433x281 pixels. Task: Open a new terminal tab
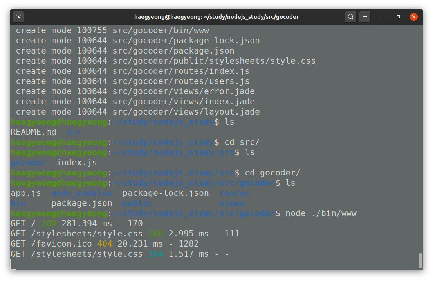pyautogui.click(x=19, y=16)
